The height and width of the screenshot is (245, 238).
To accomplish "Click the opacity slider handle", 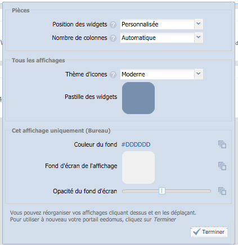I will point(162,191).
